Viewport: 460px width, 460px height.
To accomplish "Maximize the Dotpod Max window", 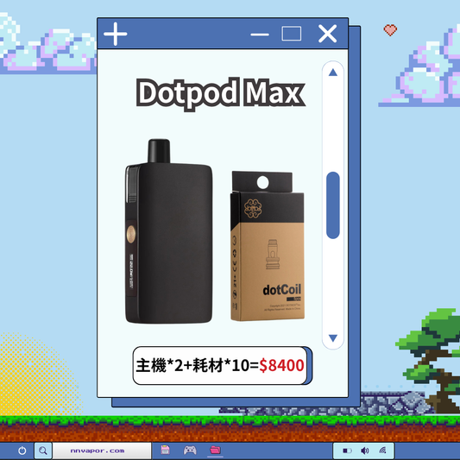I will point(292,34).
